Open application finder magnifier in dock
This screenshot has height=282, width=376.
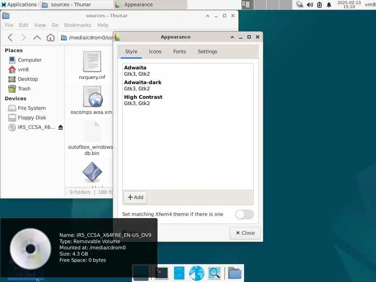tap(214, 273)
